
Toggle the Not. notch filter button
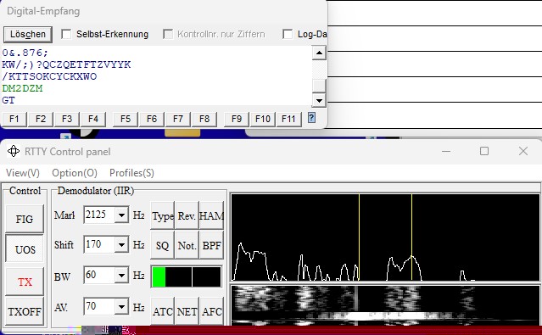tap(187, 245)
